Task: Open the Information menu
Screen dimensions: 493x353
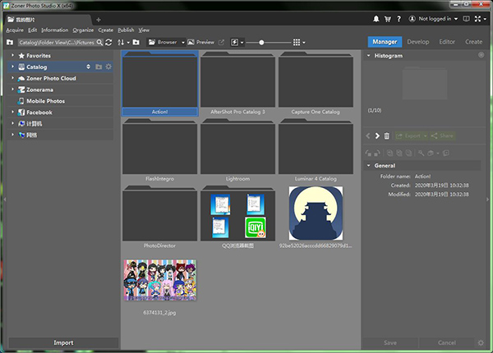Action: coord(55,30)
